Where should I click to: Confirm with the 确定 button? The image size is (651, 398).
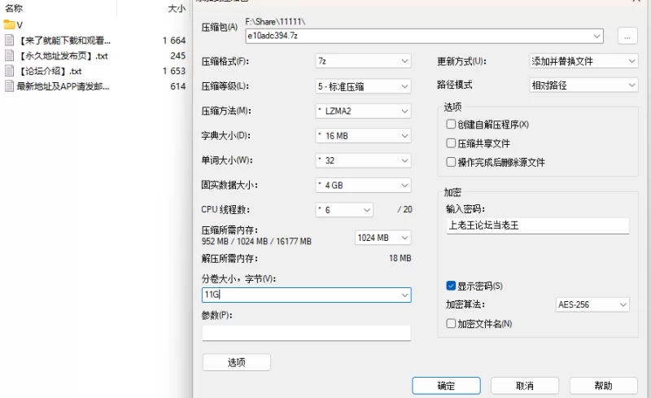[446, 386]
